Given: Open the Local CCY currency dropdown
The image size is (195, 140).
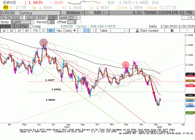Looking at the screenshot, I should pos(78,17).
